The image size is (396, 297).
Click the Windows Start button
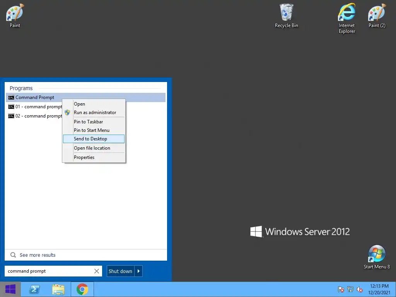10,289
